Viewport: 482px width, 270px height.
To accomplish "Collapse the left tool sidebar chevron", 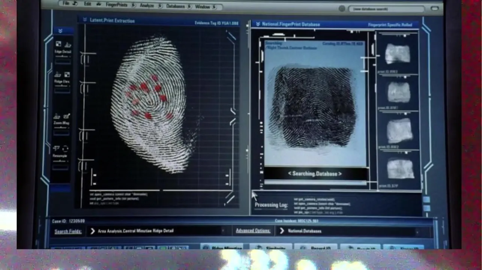I will tap(60, 31).
